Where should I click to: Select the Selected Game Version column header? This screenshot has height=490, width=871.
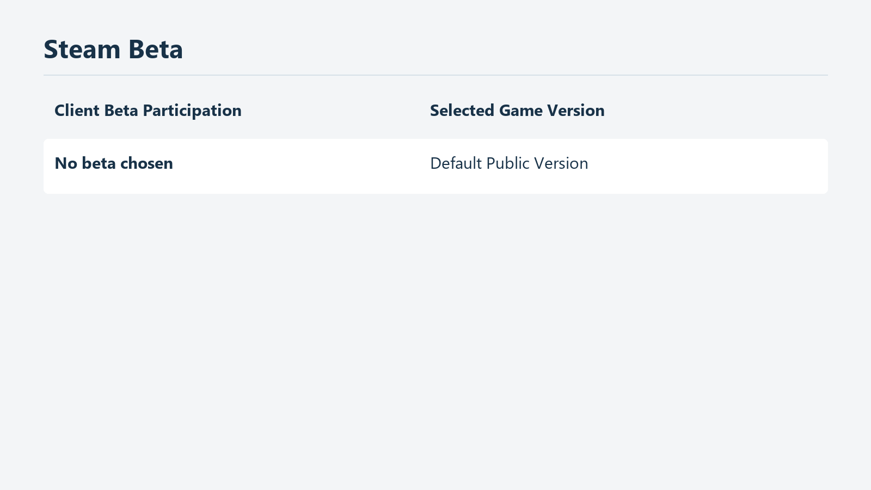coord(517,111)
